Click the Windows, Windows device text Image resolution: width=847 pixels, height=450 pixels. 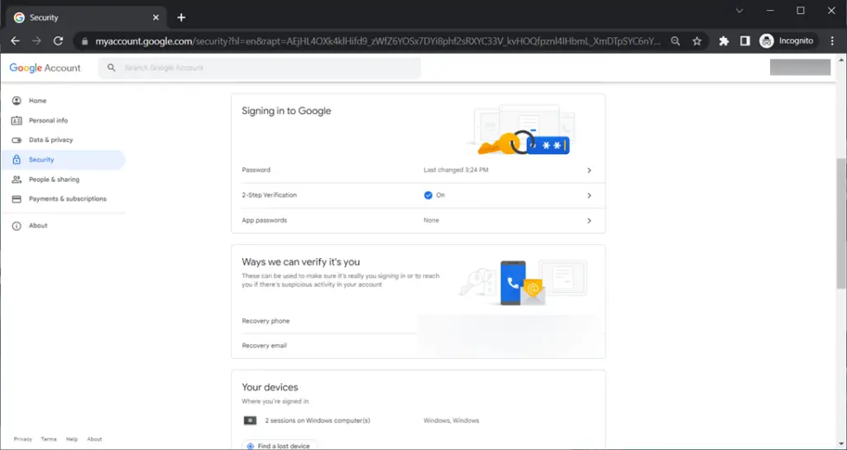[x=451, y=420]
